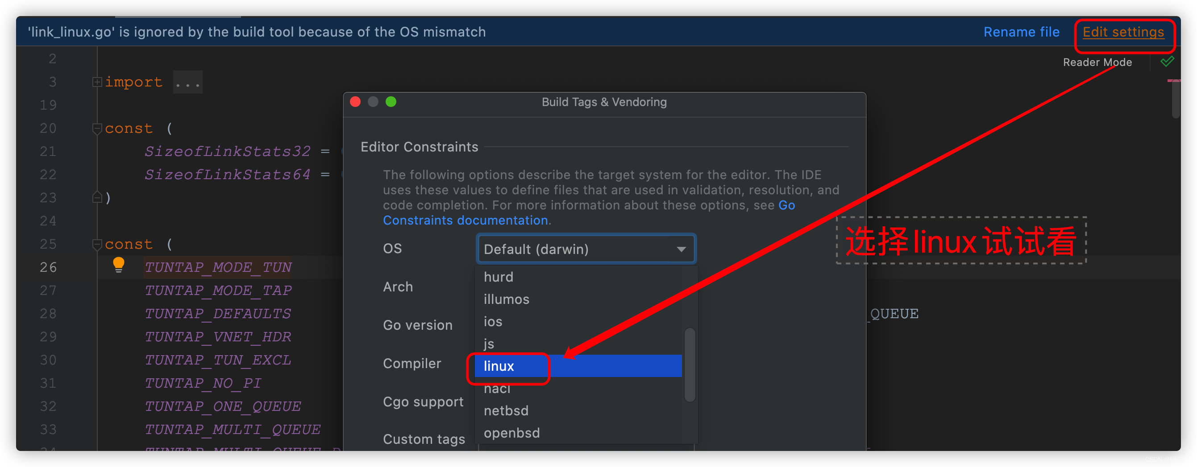Image resolution: width=1197 pixels, height=467 pixels.
Task: Click SizeofLinkStats64 in the editor
Action: (227, 174)
